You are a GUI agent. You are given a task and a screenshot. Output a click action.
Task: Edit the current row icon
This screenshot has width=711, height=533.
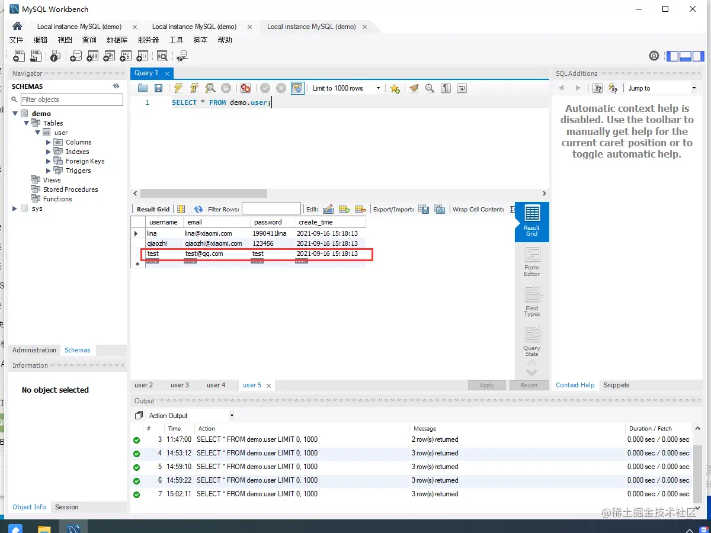pyautogui.click(x=328, y=209)
